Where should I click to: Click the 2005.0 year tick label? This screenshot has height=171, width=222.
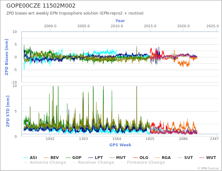point(83,26)
